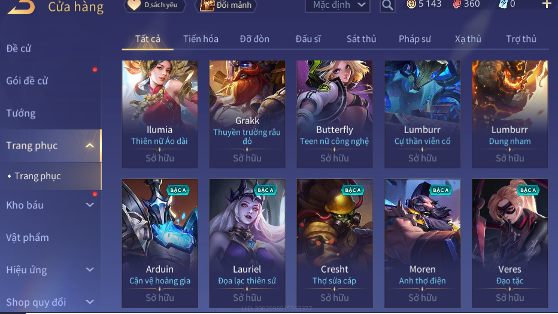Click the red ruby currency icon
The width and height of the screenshot is (558, 314).
[x=457, y=4]
